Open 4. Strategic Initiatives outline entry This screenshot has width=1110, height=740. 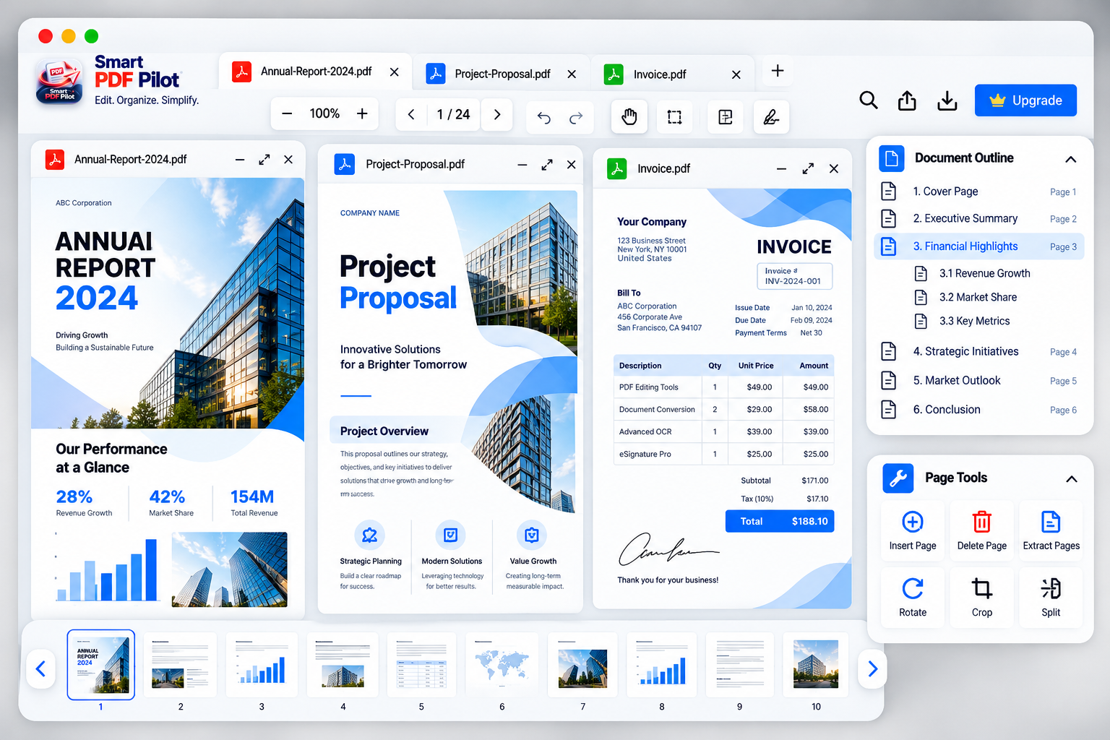(x=979, y=352)
